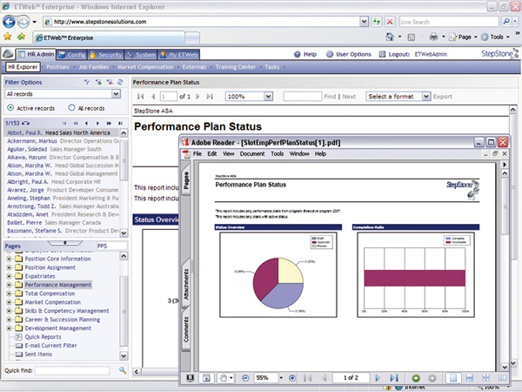Open the All records filter dropdown
The image size is (522, 392).
[x=115, y=93]
